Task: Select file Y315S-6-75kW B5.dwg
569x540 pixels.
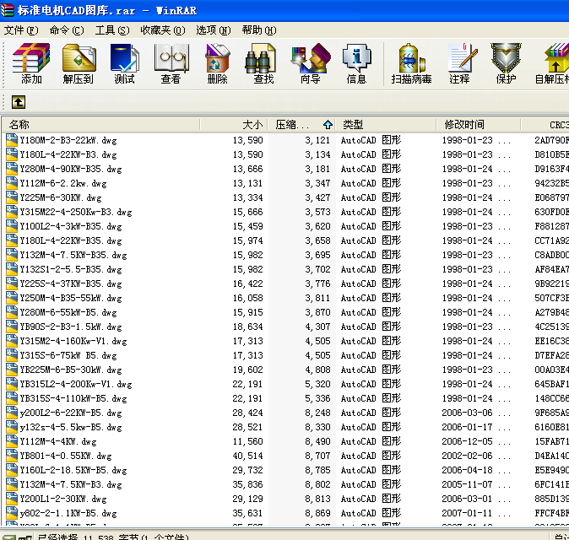Action: tap(68, 355)
